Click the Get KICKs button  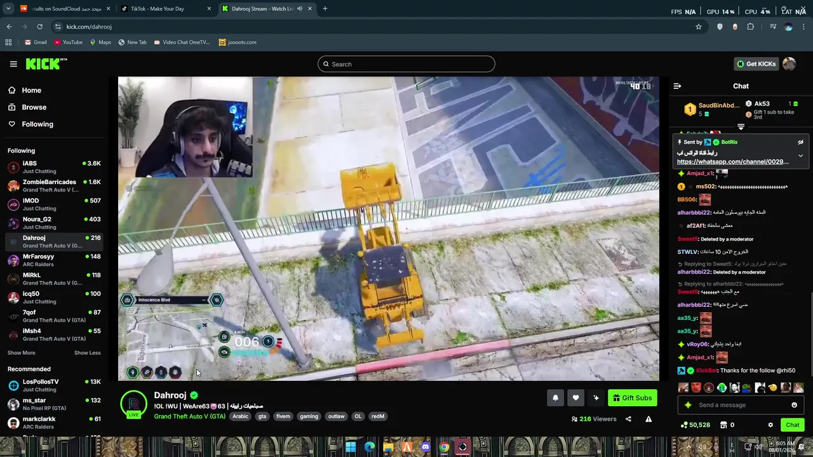coord(756,63)
